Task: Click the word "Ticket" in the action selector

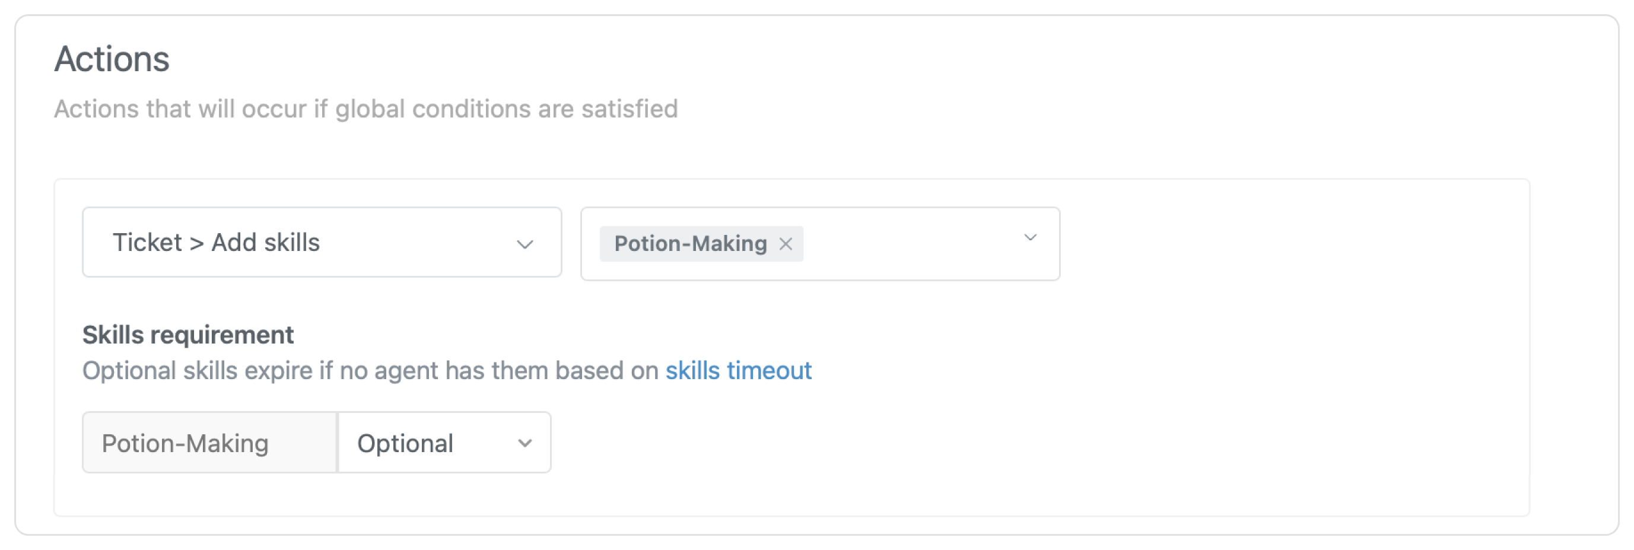Action: click(x=147, y=242)
